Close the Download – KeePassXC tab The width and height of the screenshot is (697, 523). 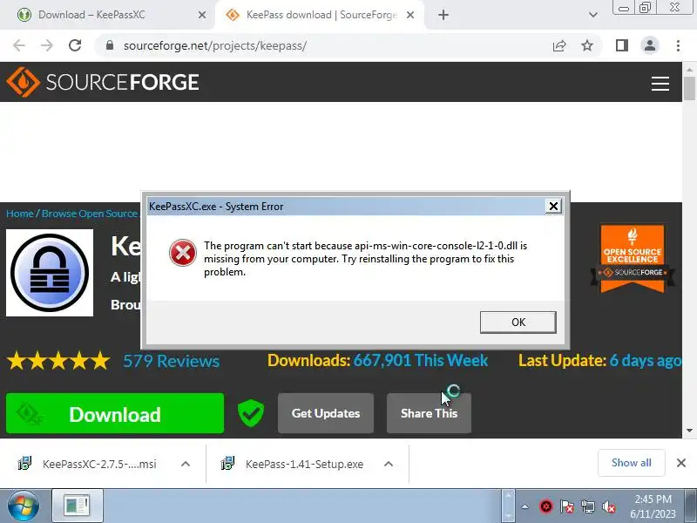[x=202, y=15]
